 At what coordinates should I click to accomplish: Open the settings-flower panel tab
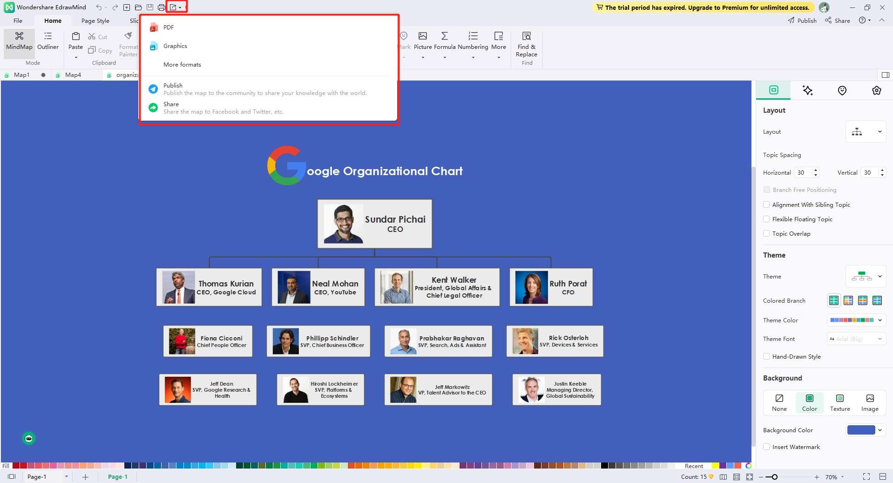pyautogui.click(x=877, y=90)
